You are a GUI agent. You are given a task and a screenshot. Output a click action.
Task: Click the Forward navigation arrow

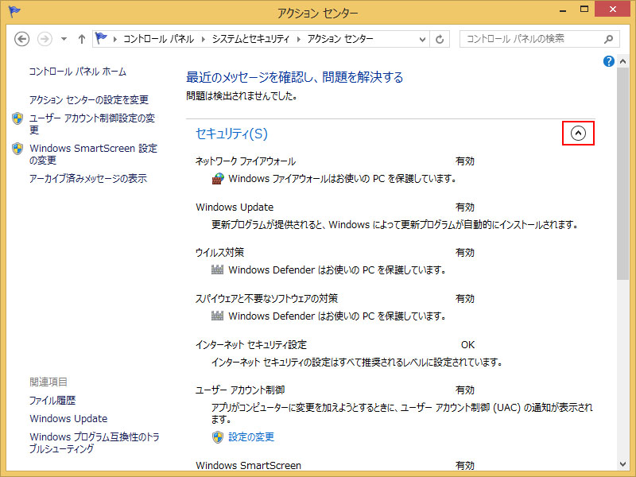[x=45, y=39]
